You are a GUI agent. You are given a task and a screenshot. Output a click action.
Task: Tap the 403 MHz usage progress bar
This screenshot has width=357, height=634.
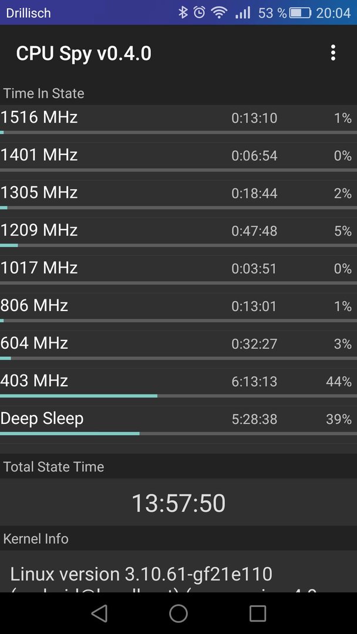point(178,396)
